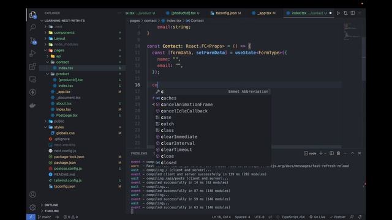Open the Thunder Client lightning icon
Screen dimensions: 392x220
click(x=32, y=92)
